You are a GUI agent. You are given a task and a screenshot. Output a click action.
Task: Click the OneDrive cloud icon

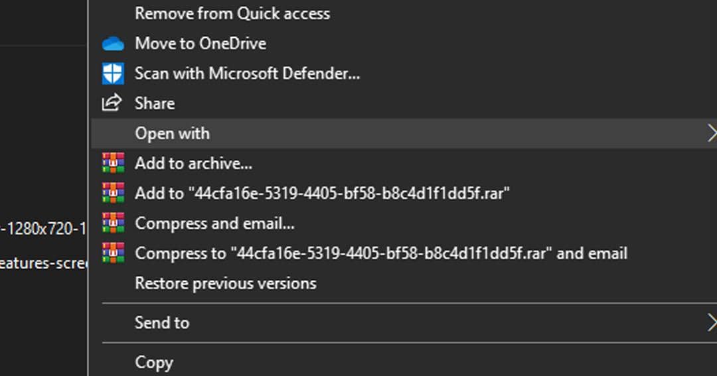coord(113,44)
